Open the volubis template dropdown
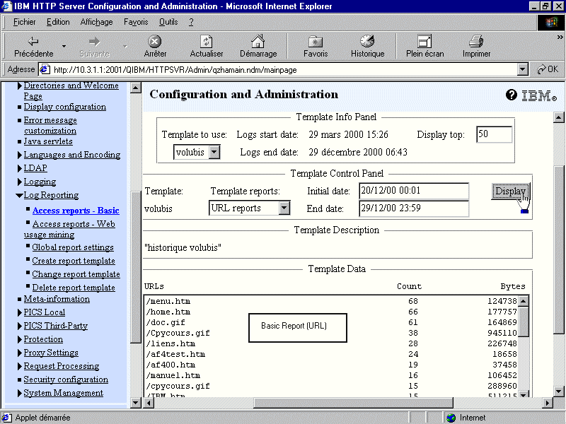The image size is (566, 424). [214, 152]
